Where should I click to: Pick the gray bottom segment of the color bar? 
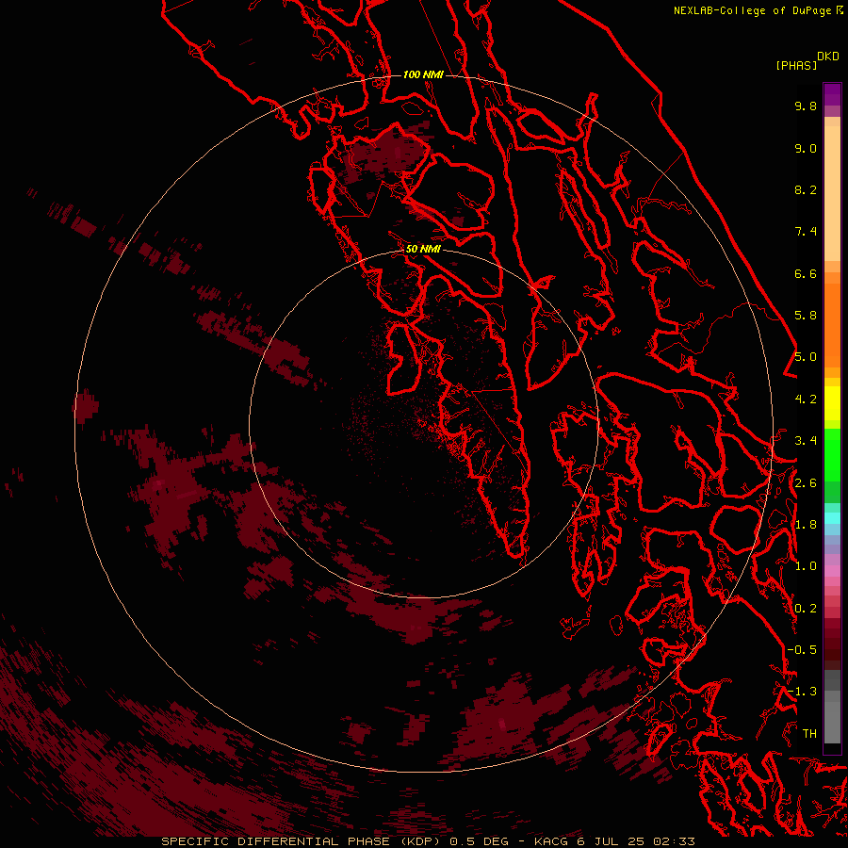832,722
